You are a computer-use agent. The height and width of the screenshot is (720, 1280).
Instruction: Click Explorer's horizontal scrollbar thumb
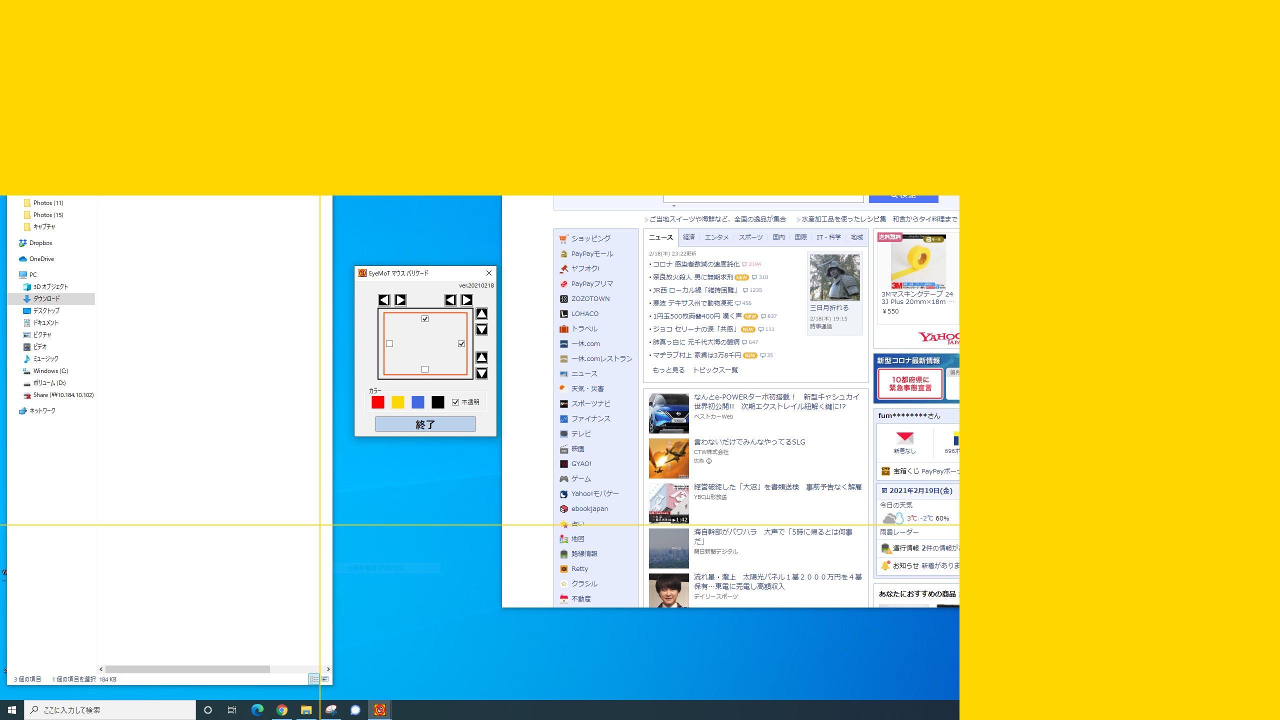[x=187, y=669]
